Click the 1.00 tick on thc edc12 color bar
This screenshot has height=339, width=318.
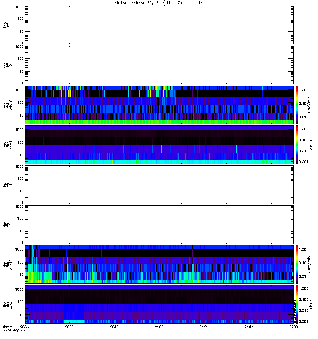(302, 250)
